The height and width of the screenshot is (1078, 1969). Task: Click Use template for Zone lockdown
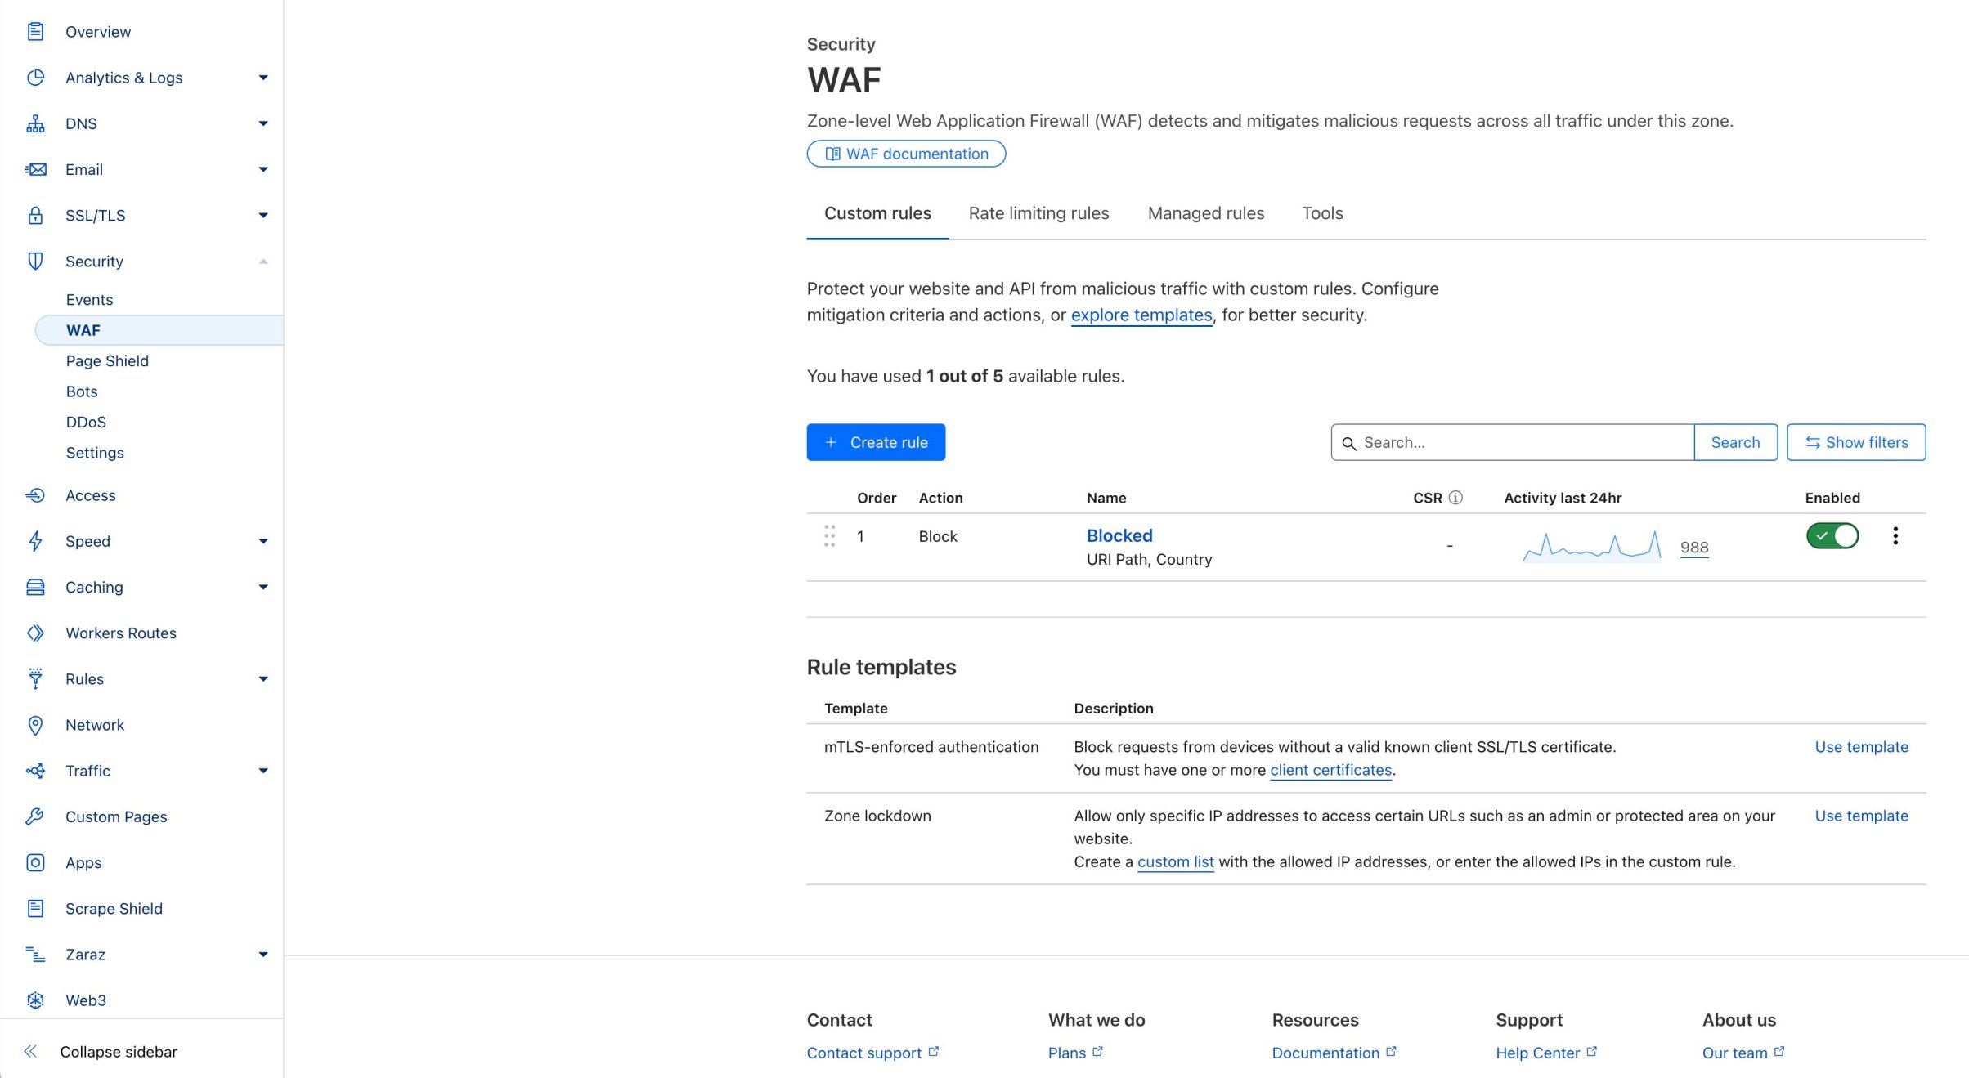1861,815
